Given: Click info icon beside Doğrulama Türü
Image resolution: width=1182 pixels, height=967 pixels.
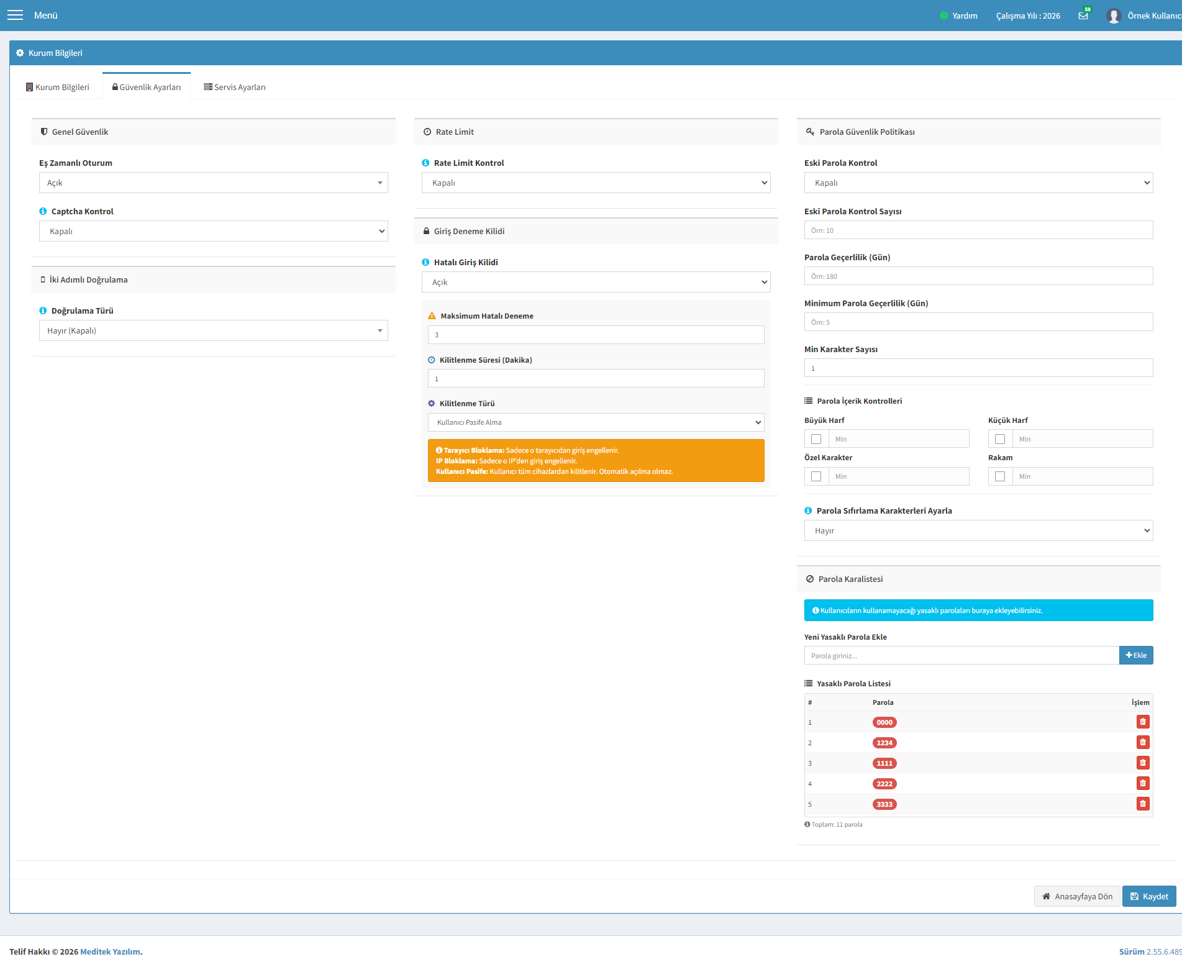Looking at the screenshot, I should coord(43,311).
